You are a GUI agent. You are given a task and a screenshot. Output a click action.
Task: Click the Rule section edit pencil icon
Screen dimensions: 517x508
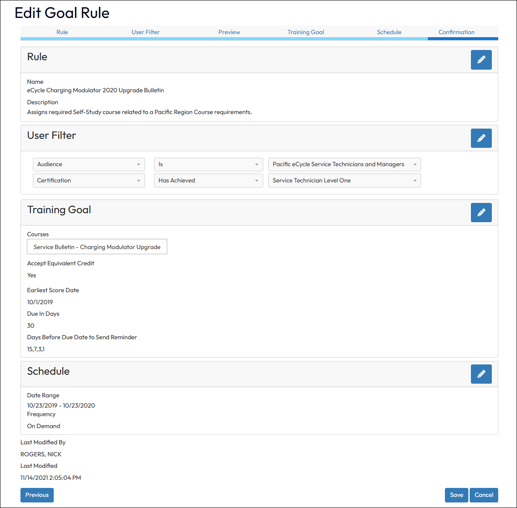coord(481,60)
